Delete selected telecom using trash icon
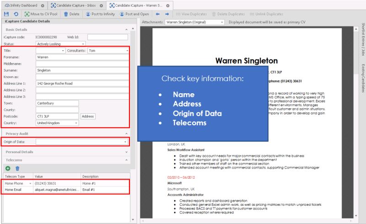This screenshot has height=224, width=366. (x=17, y=168)
